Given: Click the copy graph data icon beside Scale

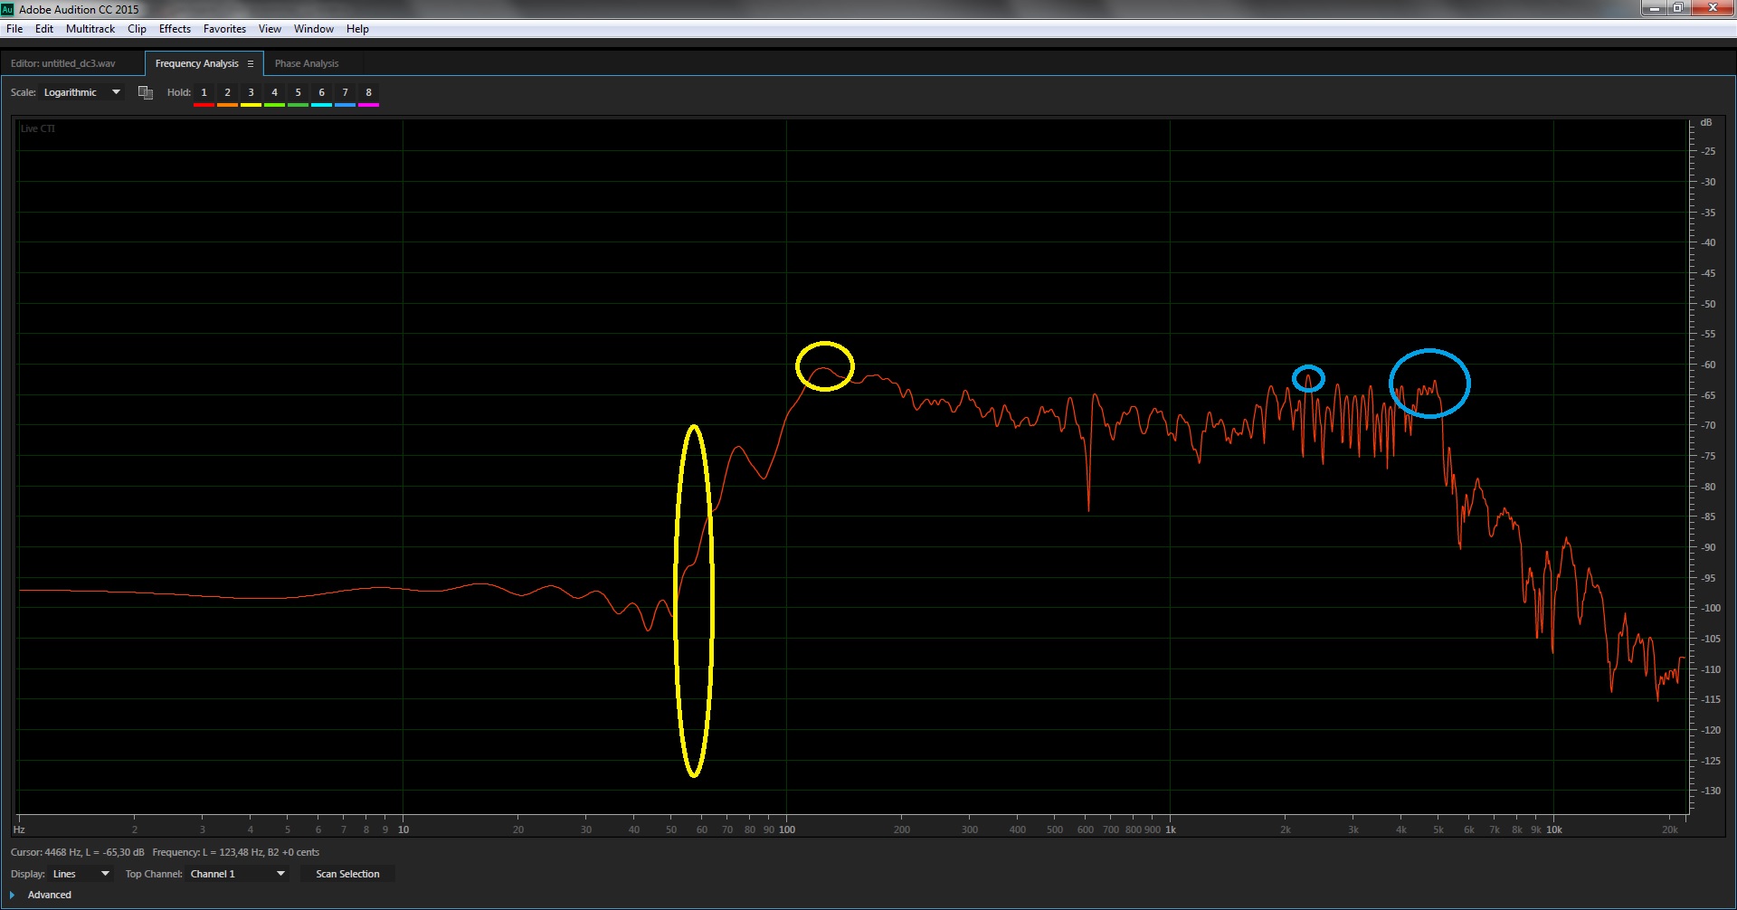Looking at the screenshot, I should click(x=145, y=92).
